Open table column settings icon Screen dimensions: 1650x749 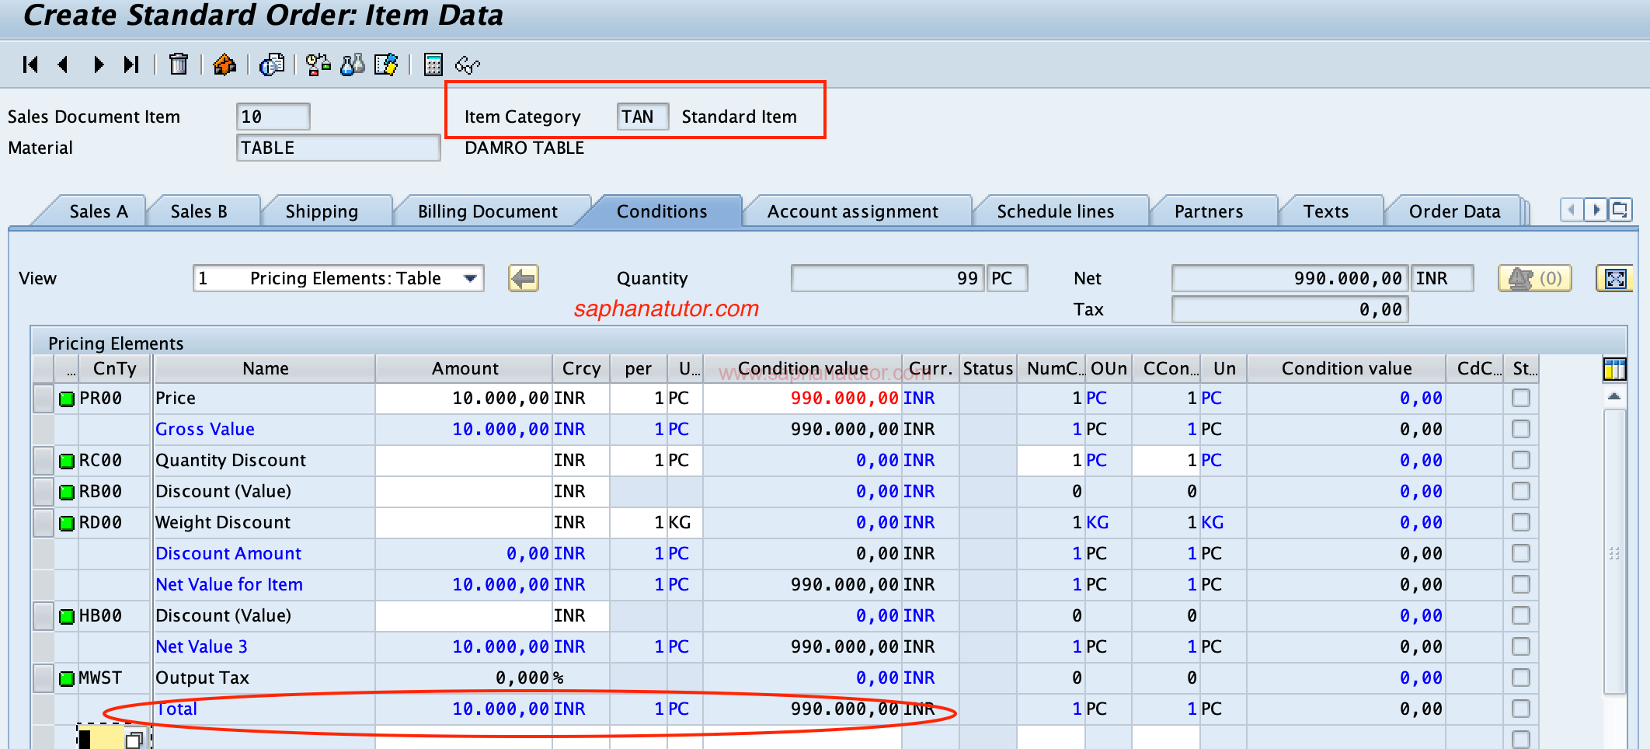click(x=1614, y=369)
